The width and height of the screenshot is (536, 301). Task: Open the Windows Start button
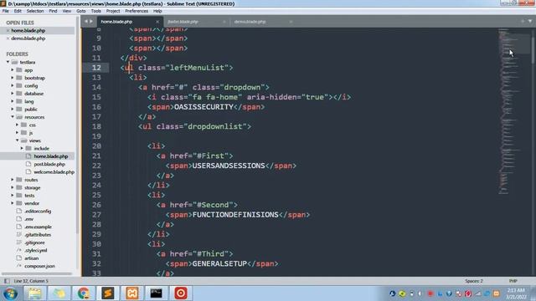point(10,293)
